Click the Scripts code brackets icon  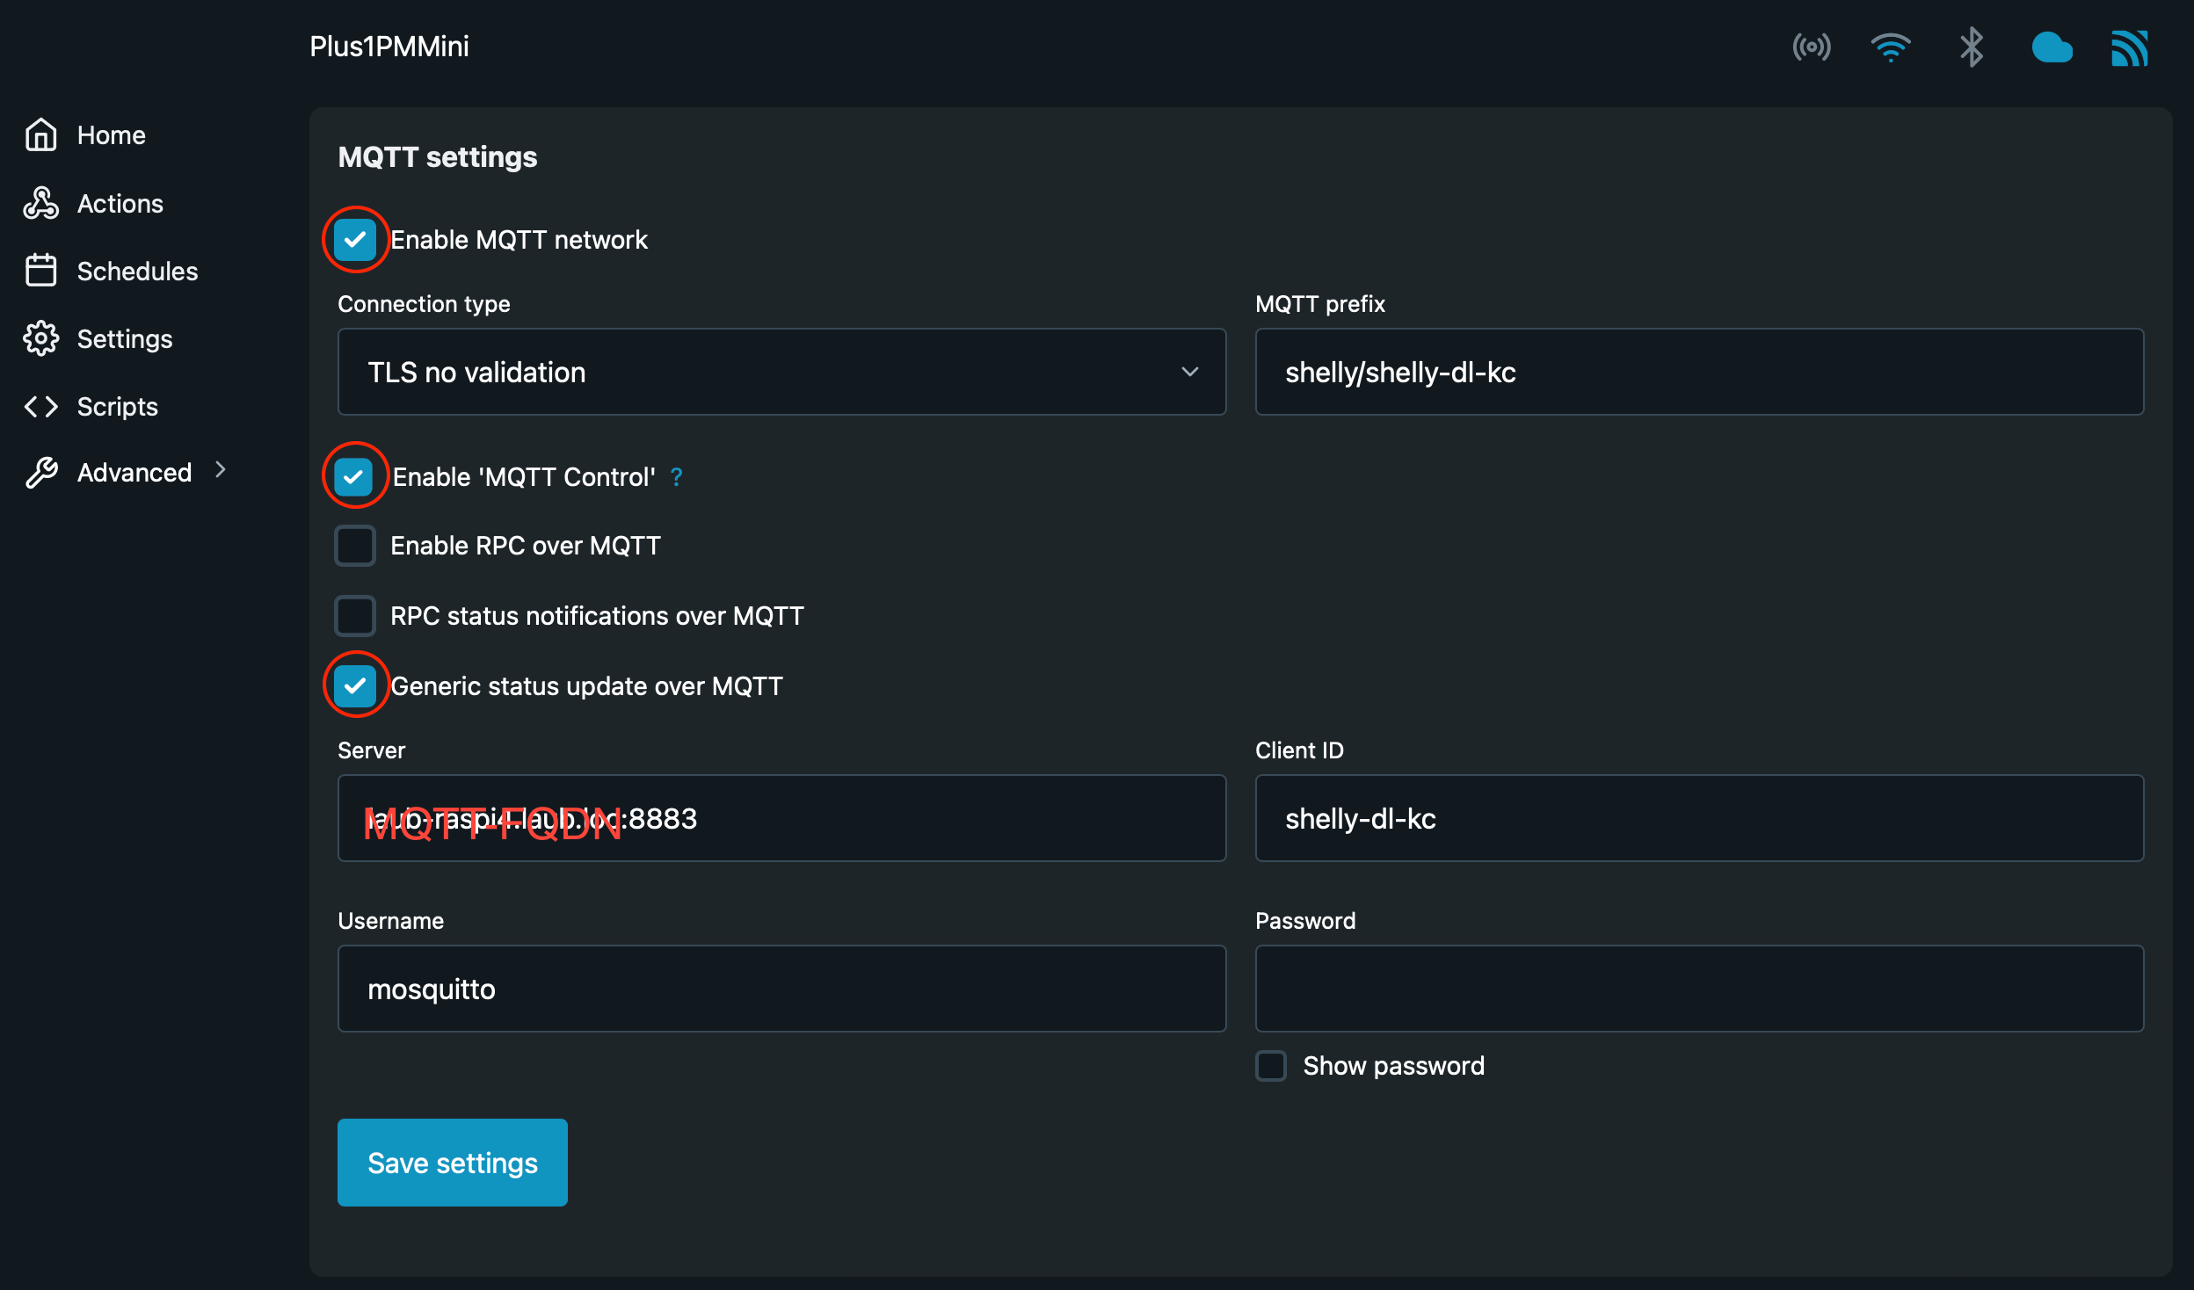click(41, 406)
